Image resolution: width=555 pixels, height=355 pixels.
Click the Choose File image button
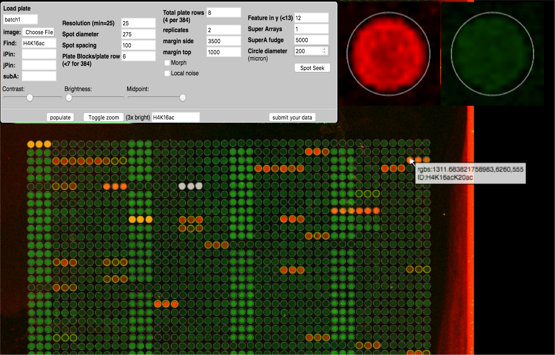tap(39, 32)
